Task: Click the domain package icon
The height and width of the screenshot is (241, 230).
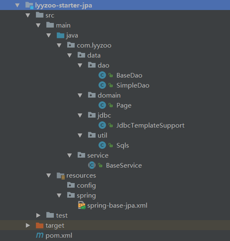Action: [92, 95]
